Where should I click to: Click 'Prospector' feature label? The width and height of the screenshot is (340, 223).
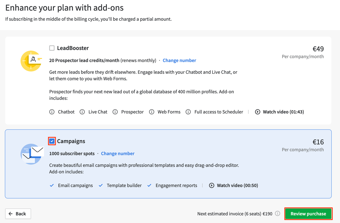132,112
